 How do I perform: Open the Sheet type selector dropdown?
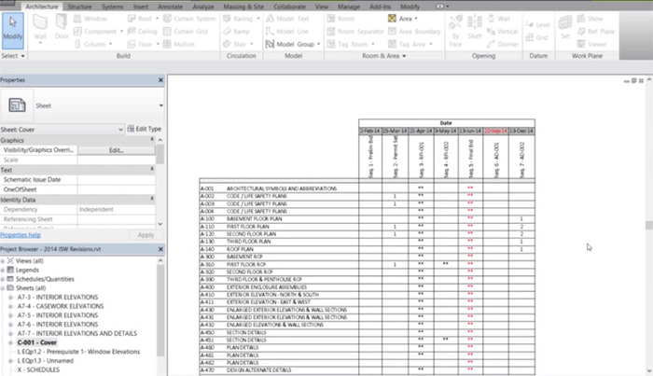point(160,105)
